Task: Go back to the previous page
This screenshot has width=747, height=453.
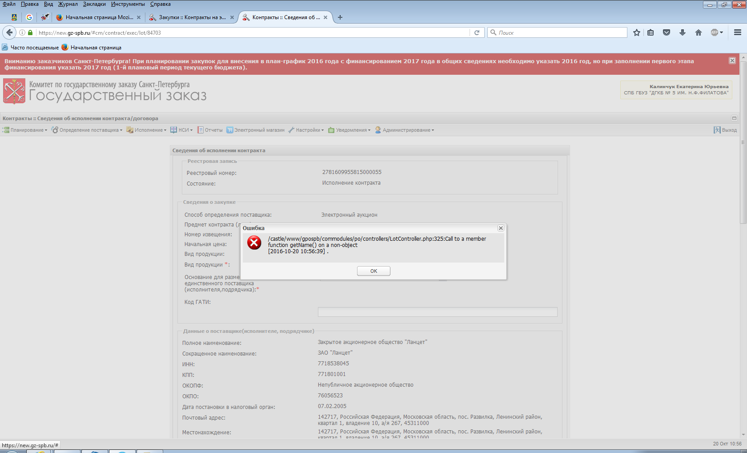Action: [9, 32]
